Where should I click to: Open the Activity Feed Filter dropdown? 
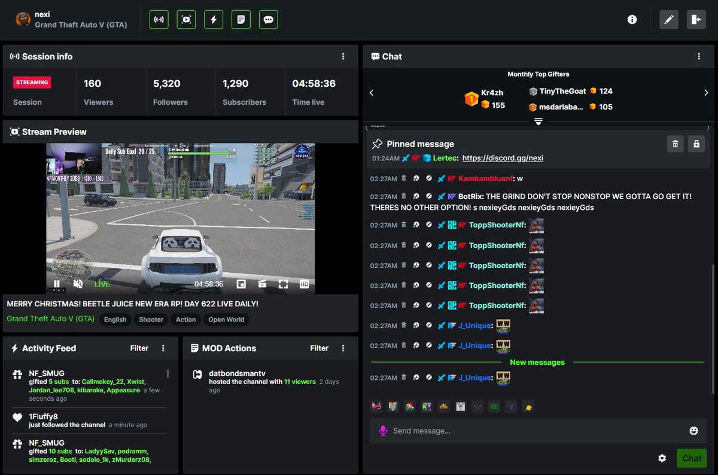pos(139,348)
